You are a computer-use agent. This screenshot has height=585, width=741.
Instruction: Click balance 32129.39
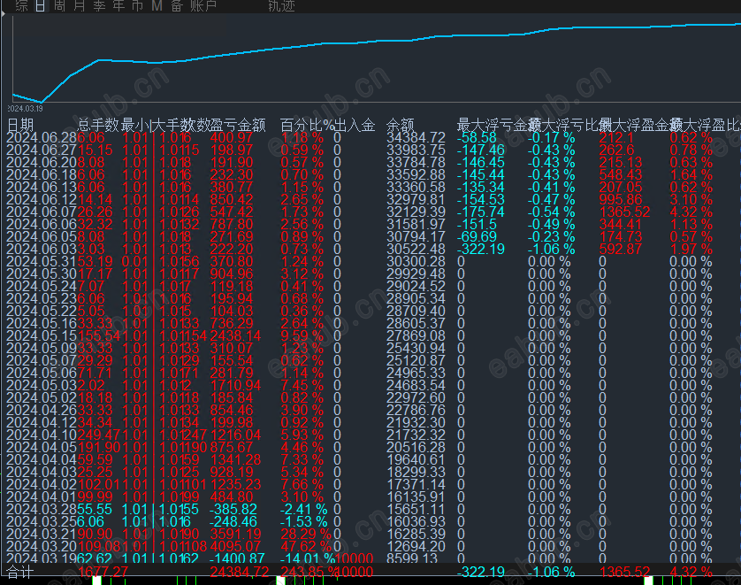point(416,212)
